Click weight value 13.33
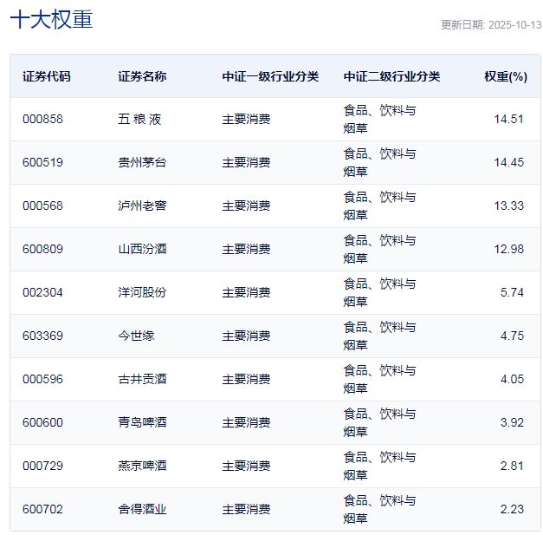543x535 pixels. [x=508, y=206]
